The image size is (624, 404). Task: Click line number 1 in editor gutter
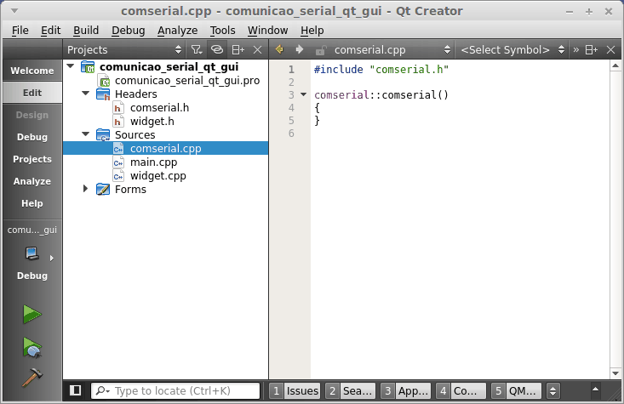click(292, 70)
